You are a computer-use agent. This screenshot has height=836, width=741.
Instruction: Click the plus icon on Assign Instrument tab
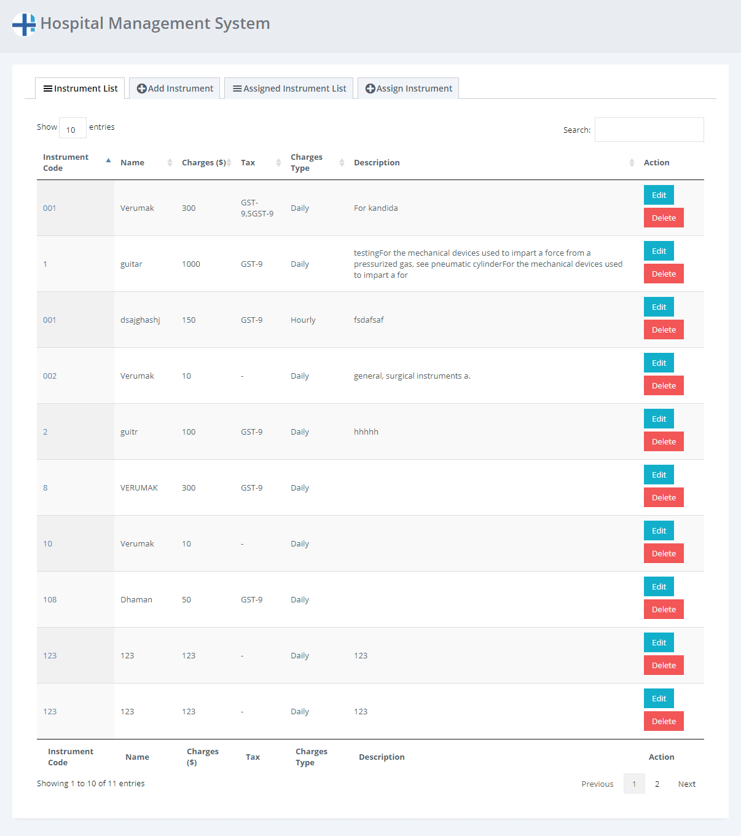pos(370,89)
